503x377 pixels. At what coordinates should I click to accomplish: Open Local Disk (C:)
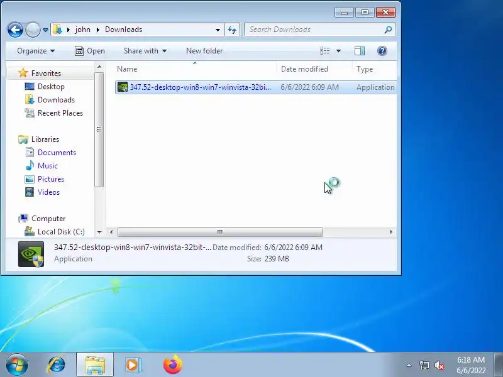tap(61, 232)
